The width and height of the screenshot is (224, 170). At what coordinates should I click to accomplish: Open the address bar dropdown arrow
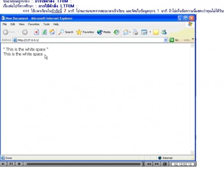coord(165,40)
